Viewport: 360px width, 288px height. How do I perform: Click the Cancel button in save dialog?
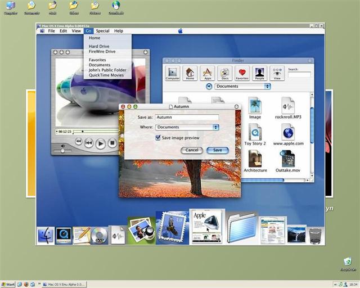click(x=192, y=150)
